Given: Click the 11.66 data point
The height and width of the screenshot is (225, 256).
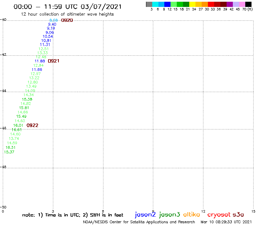Looking at the screenshot, I should 37,70.
